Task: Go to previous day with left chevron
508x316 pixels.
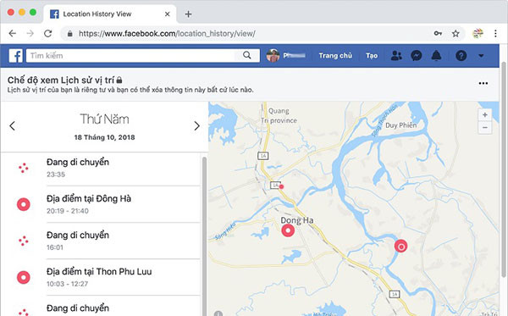Action: pyautogui.click(x=13, y=125)
